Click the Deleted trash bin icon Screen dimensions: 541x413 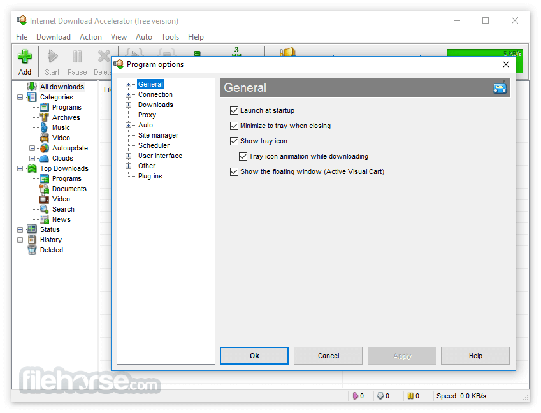click(x=32, y=250)
